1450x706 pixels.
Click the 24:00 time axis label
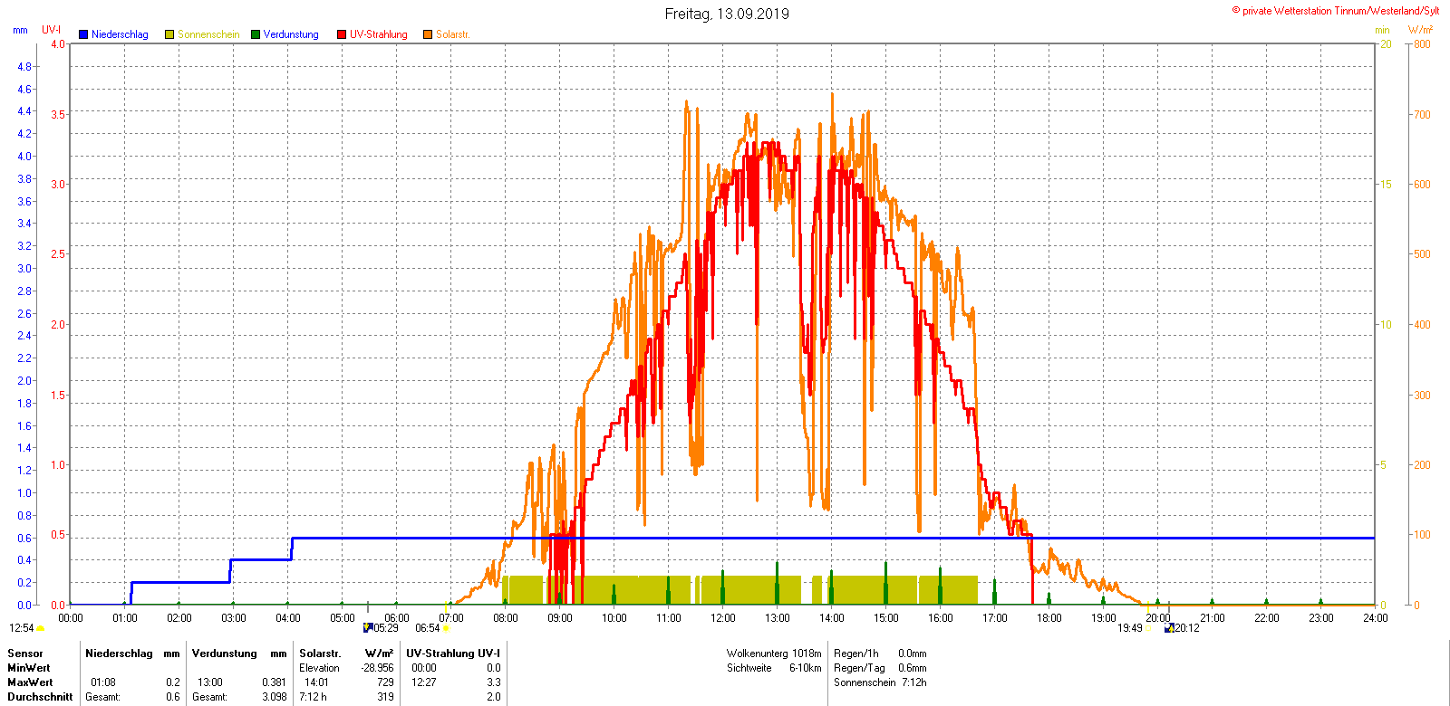[1376, 618]
